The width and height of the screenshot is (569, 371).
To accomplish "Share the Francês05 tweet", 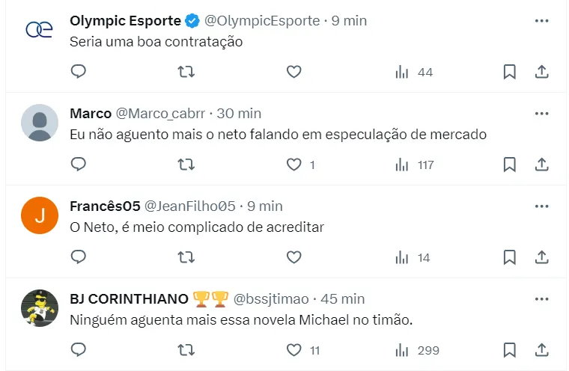I will coord(541,257).
